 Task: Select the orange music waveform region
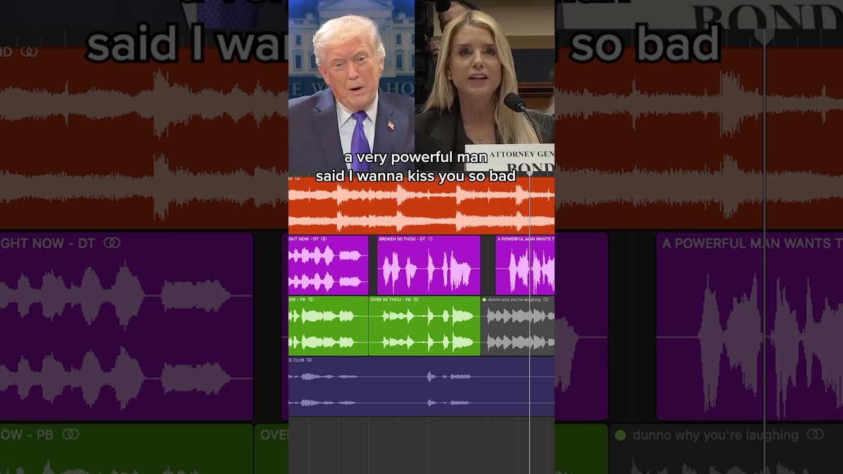(421, 204)
